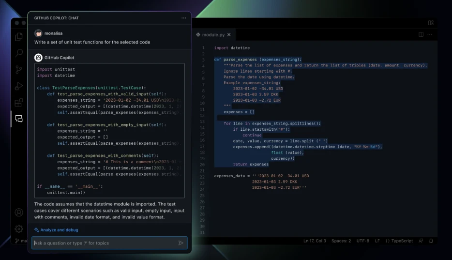Click the user prompt about unit test functions
Image resolution: width=452 pixels, height=260 pixels.
(92, 42)
